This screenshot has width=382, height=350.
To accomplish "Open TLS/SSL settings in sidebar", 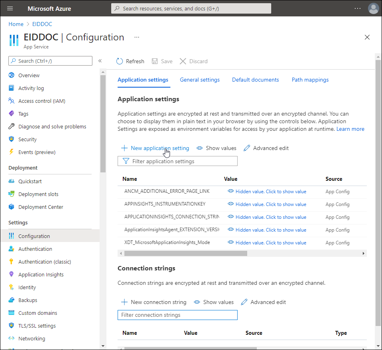I will point(37,326).
